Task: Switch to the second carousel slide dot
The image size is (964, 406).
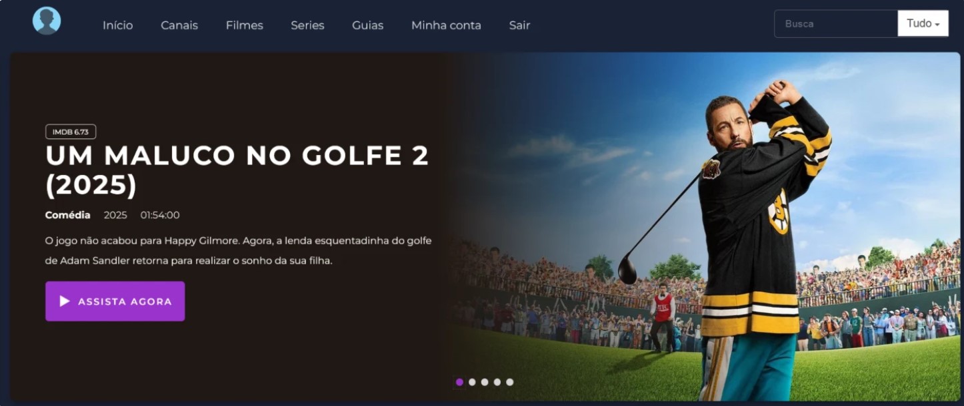Action: pyautogui.click(x=472, y=382)
